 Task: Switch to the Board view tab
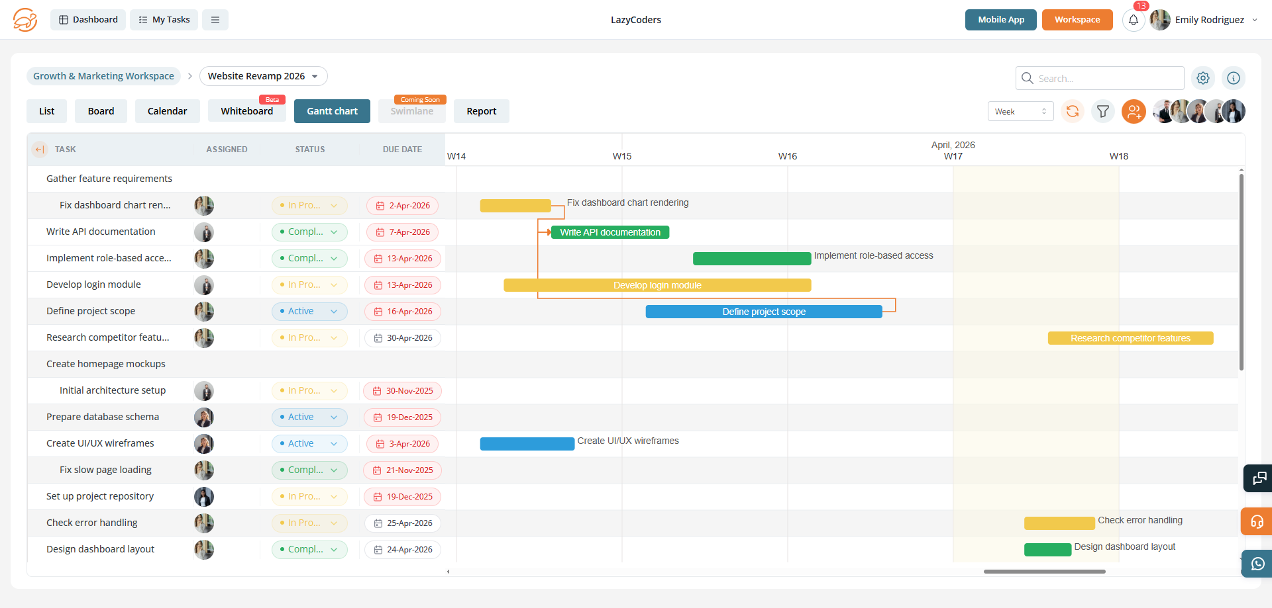101,111
